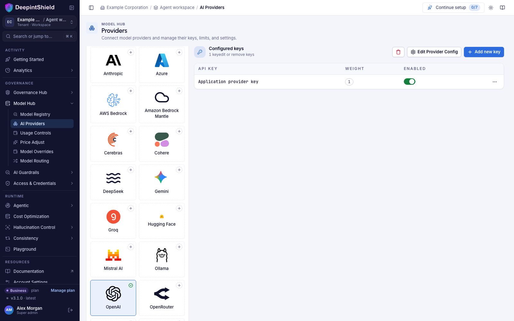The width and height of the screenshot is (514, 321).
Task: Open Documentation external link
Action: 40,271
